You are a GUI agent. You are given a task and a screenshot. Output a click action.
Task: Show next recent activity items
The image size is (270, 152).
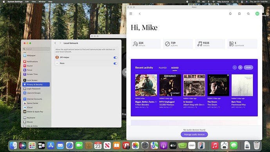(x=240, y=67)
